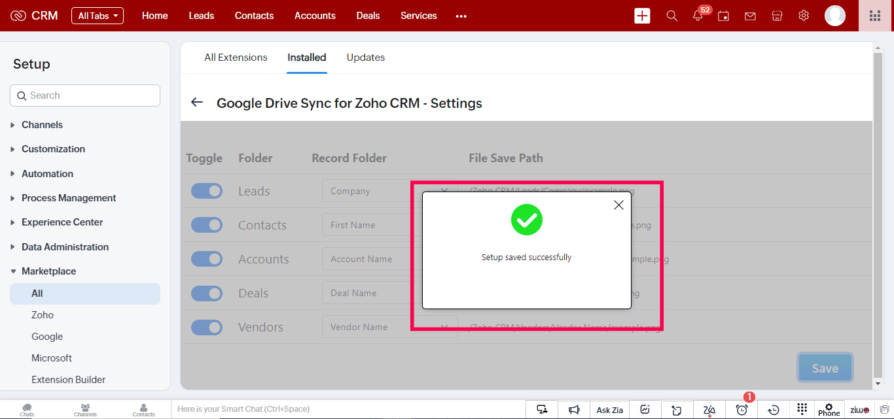894x419 pixels.
Task: Open the Services tab
Action: coord(419,16)
